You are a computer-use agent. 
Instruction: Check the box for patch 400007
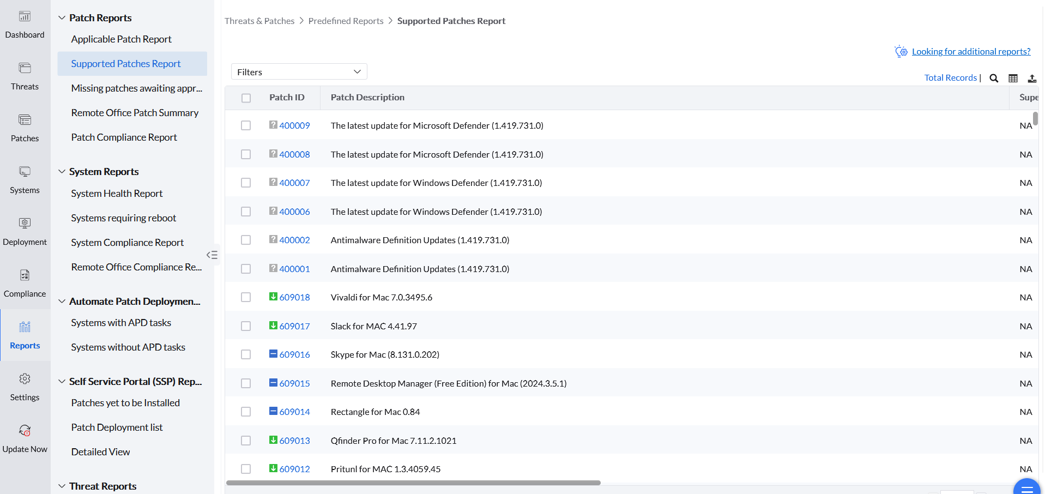(246, 183)
